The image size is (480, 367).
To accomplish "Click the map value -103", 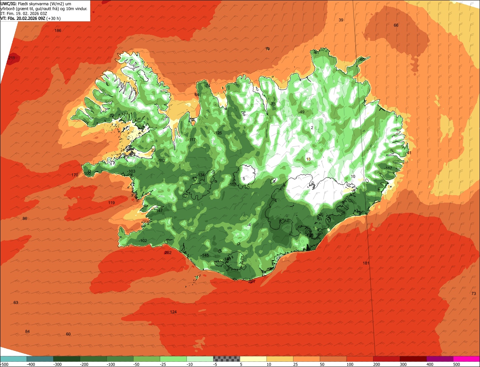I will click(131, 171).
